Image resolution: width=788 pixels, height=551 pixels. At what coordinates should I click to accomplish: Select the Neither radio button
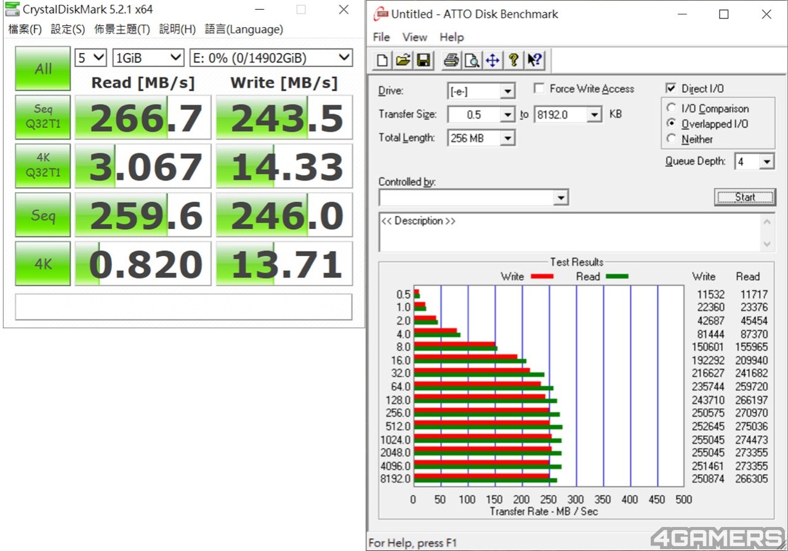tap(672, 139)
